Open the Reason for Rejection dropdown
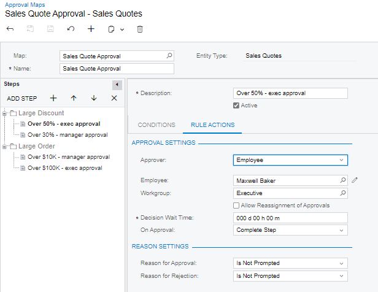 (290, 276)
